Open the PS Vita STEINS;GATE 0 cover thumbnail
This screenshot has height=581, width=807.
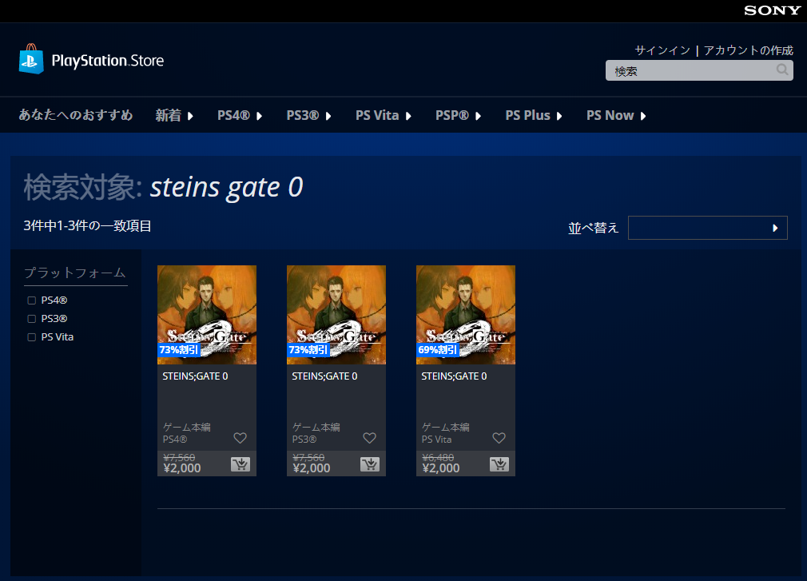466,314
